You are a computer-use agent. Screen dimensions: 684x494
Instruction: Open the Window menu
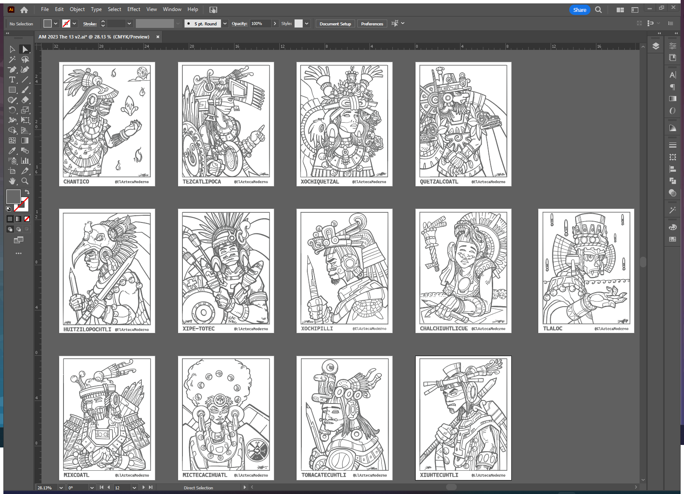pos(172,9)
